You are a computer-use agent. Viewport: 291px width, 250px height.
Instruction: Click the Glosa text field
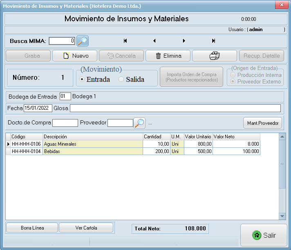coord(175,108)
